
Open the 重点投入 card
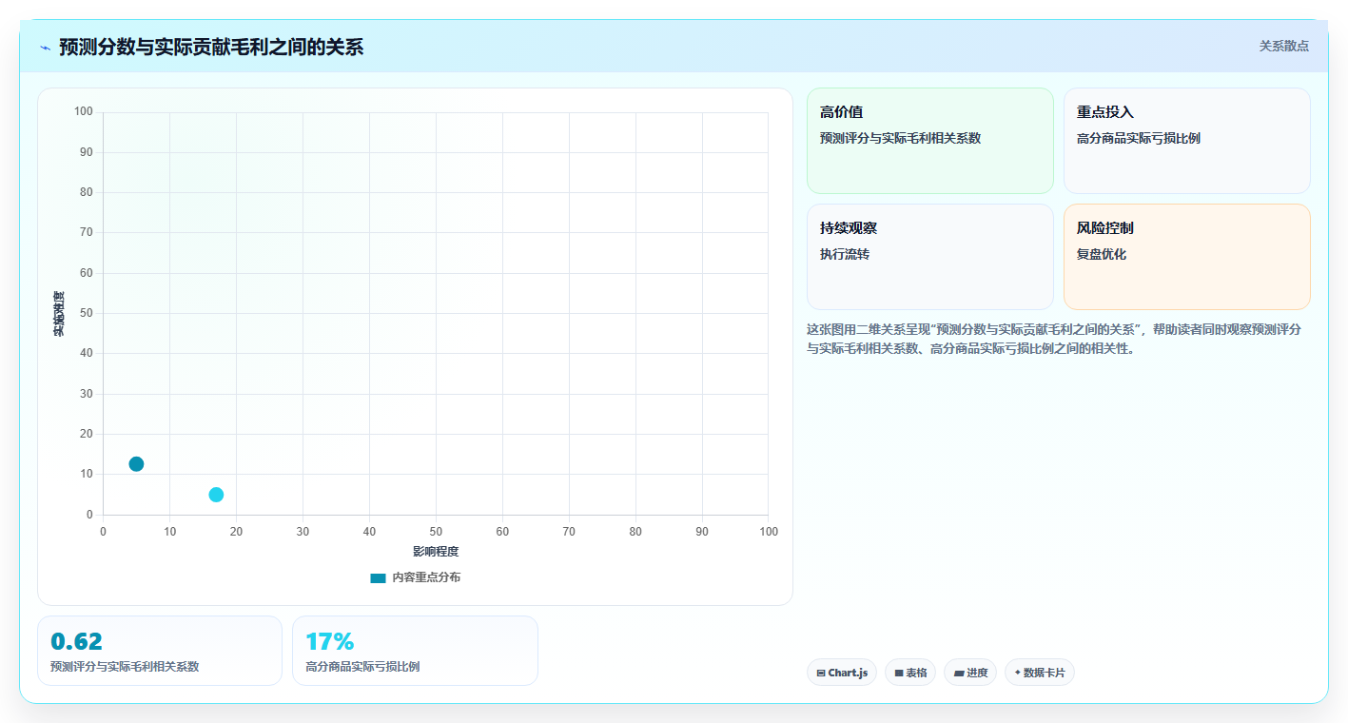[1187, 141]
